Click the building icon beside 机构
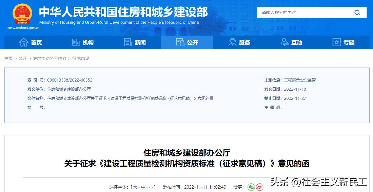373x192 pixels. pyautogui.click(x=76, y=43)
